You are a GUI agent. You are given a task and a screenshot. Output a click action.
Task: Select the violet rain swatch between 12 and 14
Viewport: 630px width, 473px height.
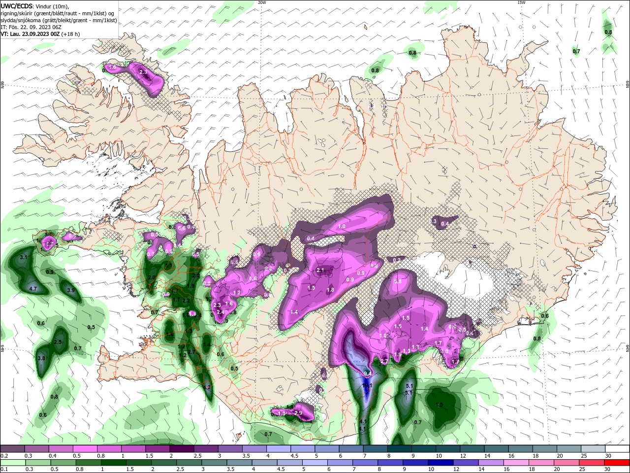[x=466, y=463]
